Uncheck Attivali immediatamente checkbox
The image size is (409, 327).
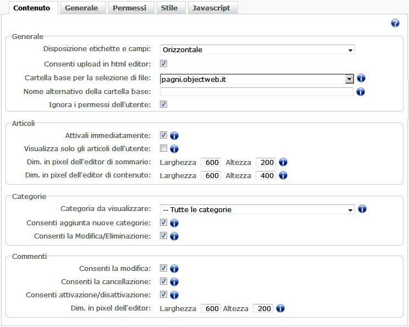click(164, 135)
